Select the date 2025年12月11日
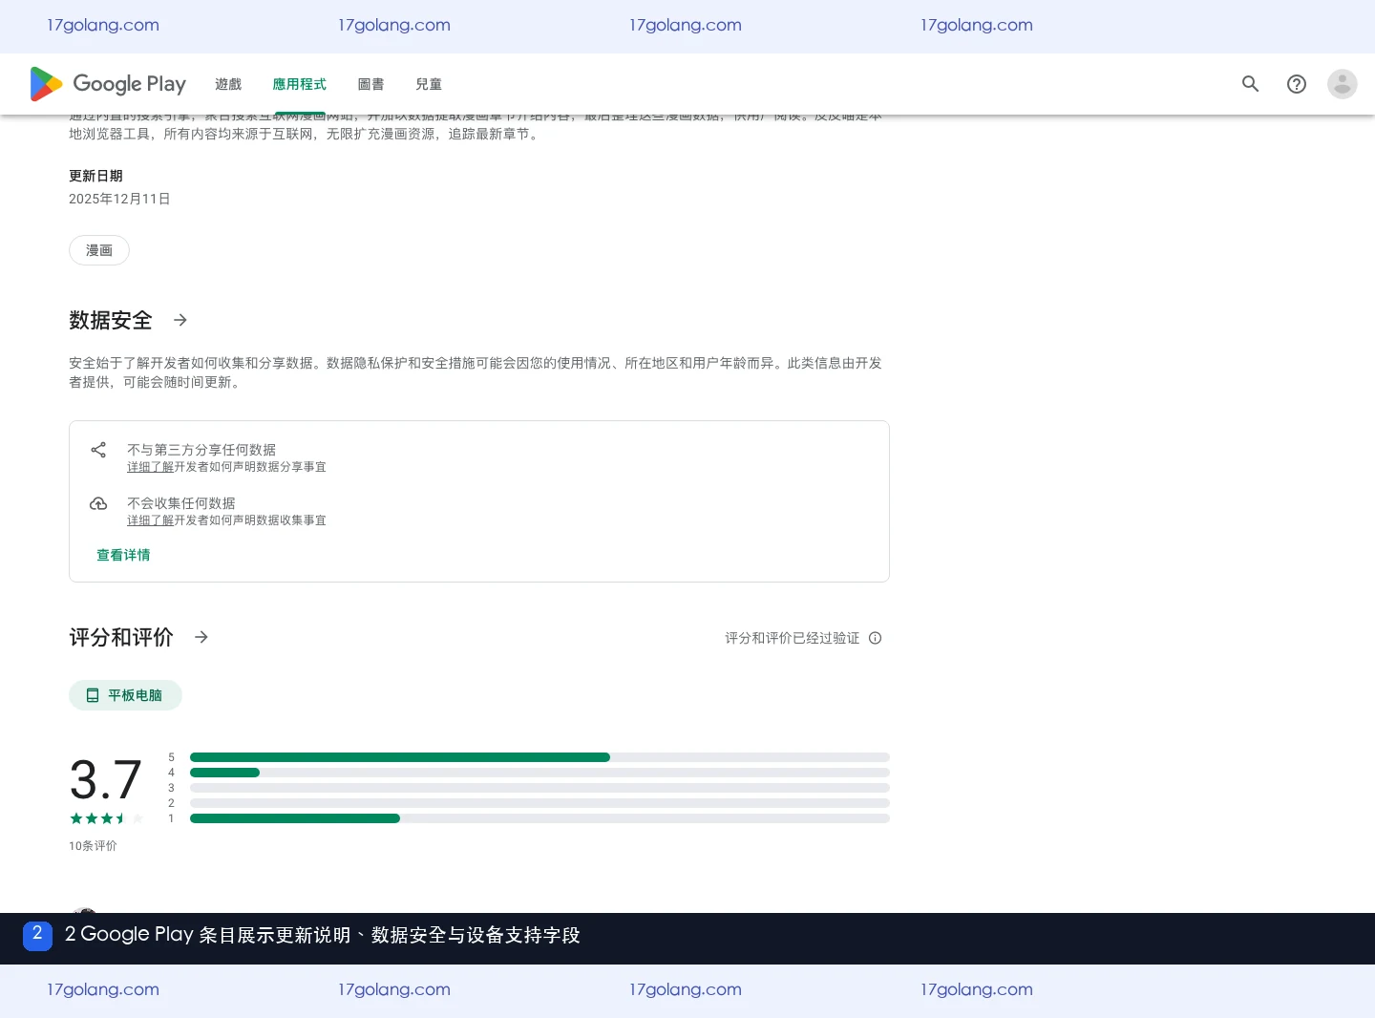This screenshot has height=1018, width=1375. tap(119, 199)
